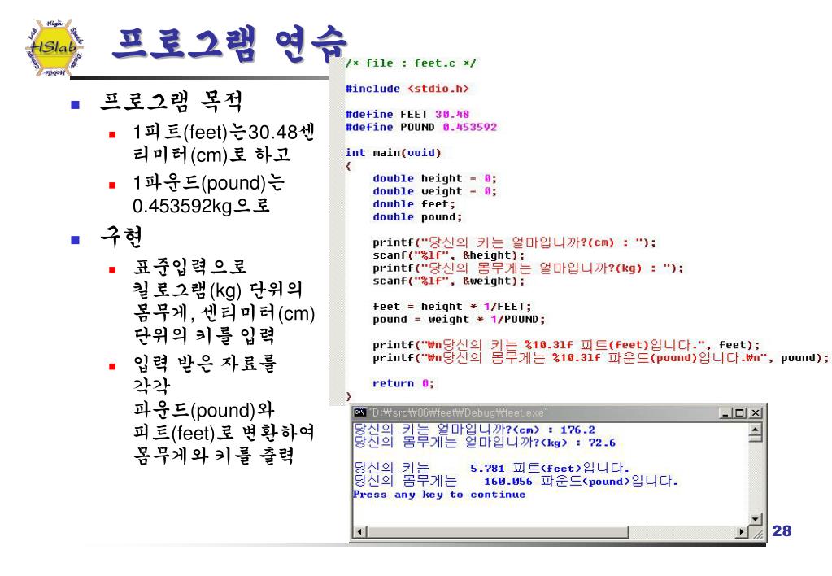Click the console horizontal scrollbar thumb
The height and width of the screenshot is (576, 832).
coord(498,531)
